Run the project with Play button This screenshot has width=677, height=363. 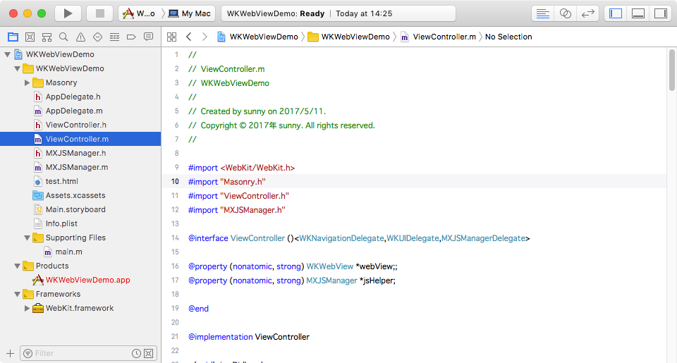click(x=68, y=13)
